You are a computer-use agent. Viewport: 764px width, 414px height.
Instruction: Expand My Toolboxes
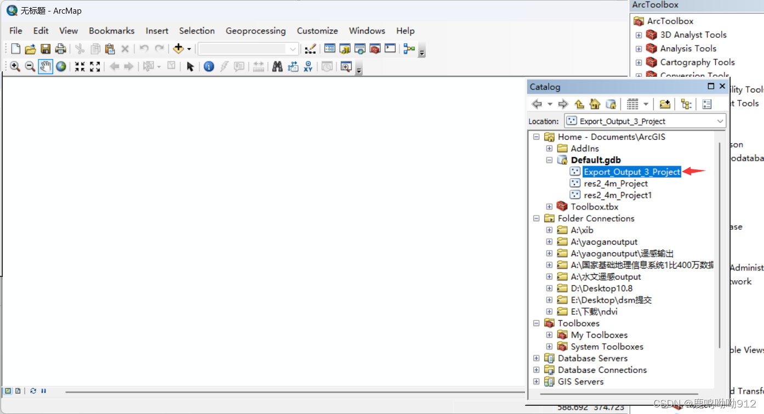[x=549, y=335]
